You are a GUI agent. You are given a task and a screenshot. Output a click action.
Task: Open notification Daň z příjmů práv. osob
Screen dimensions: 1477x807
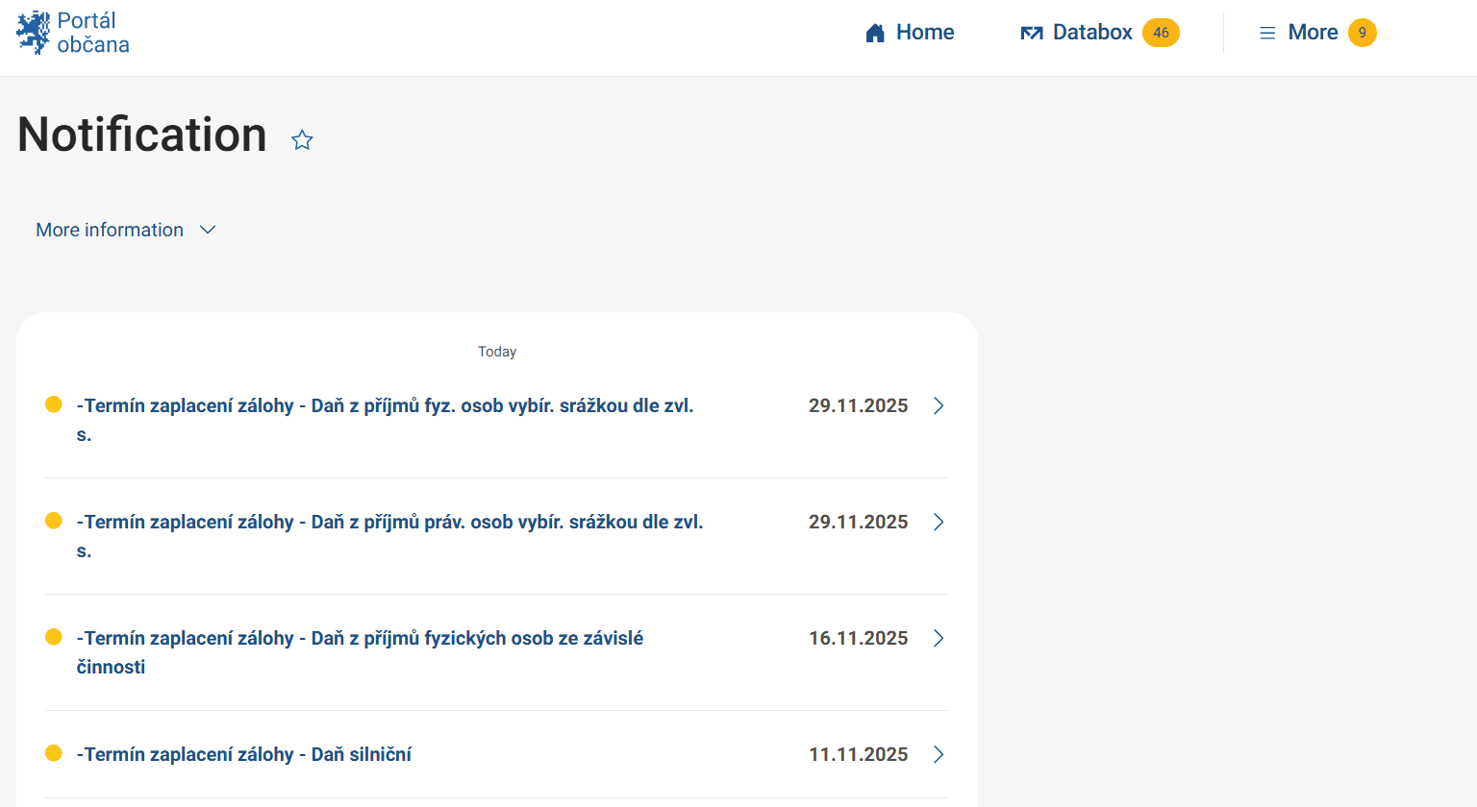tap(389, 523)
